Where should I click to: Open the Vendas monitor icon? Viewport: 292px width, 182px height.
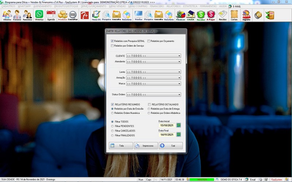[138, 15]
